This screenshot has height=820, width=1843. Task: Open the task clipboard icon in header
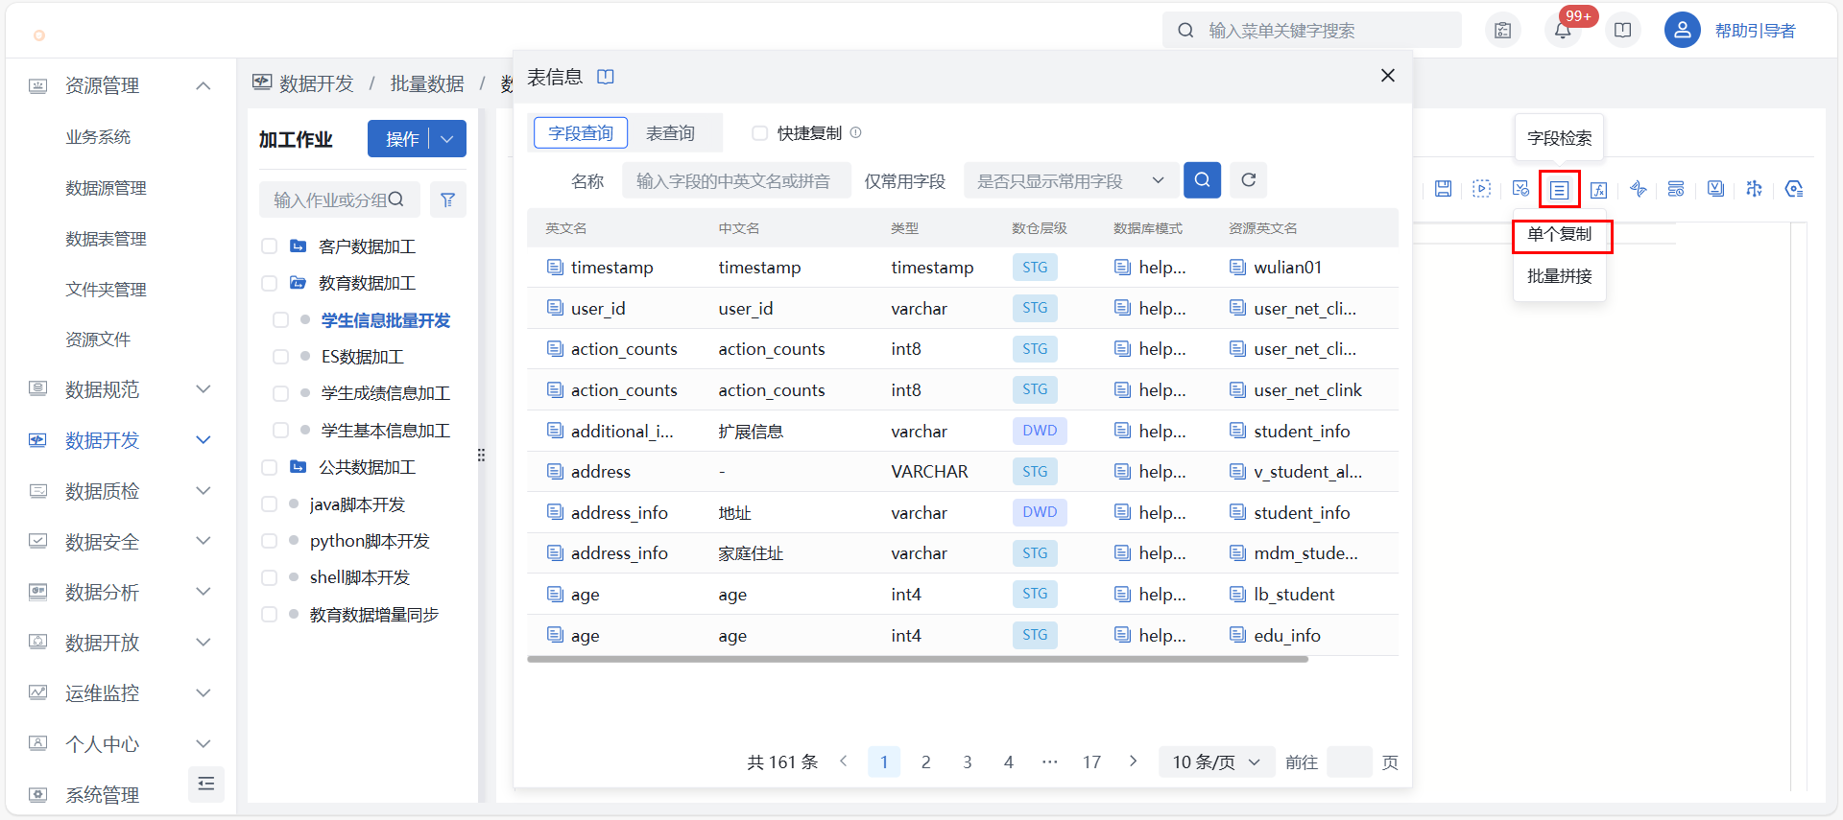[1503, 31]
